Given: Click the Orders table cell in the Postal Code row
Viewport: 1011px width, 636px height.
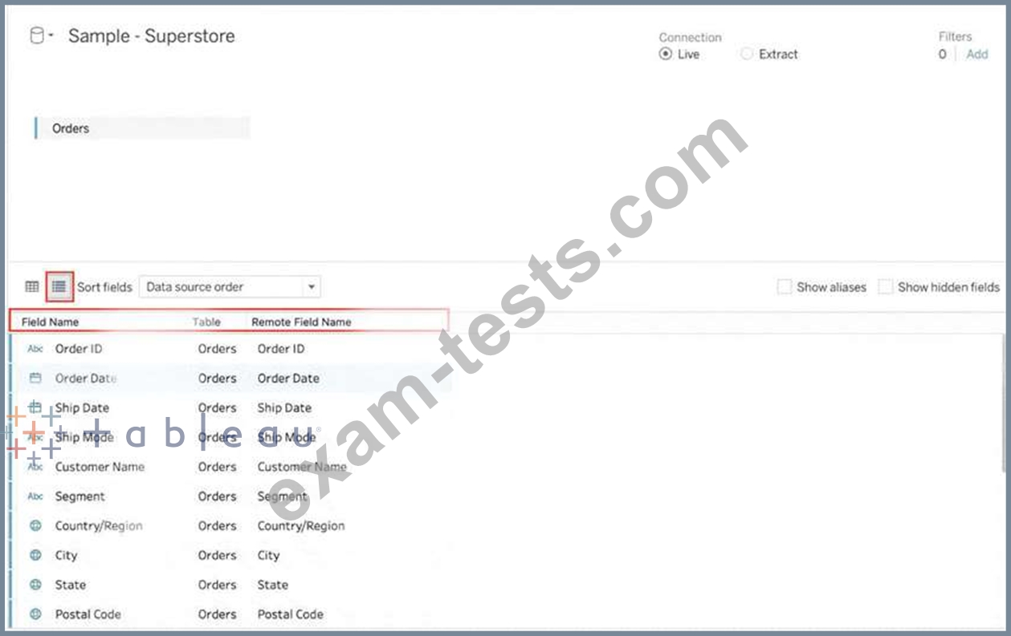Looking at the screenshot, I should click(x=218, y=614).
